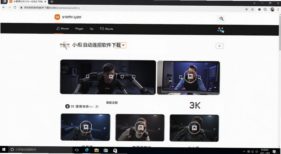Open the search tool in the header
This screenshot has height=154, width=281.
(x=221, y=19)
